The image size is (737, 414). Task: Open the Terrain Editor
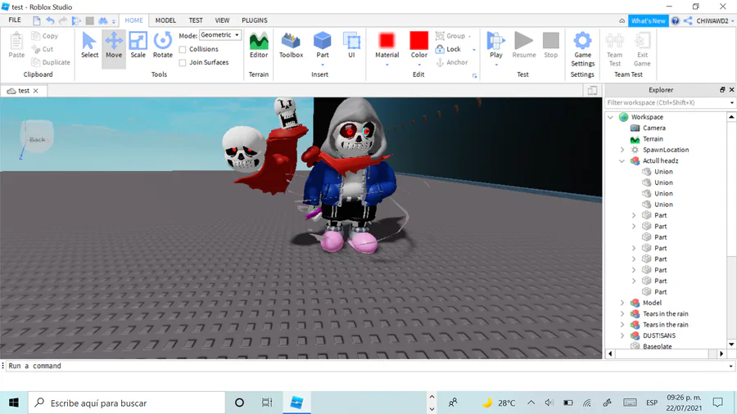pos(259,45)
